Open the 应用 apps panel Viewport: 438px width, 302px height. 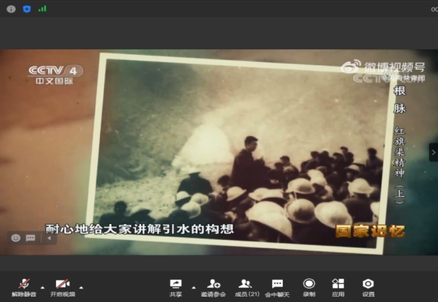pos(338,287)
